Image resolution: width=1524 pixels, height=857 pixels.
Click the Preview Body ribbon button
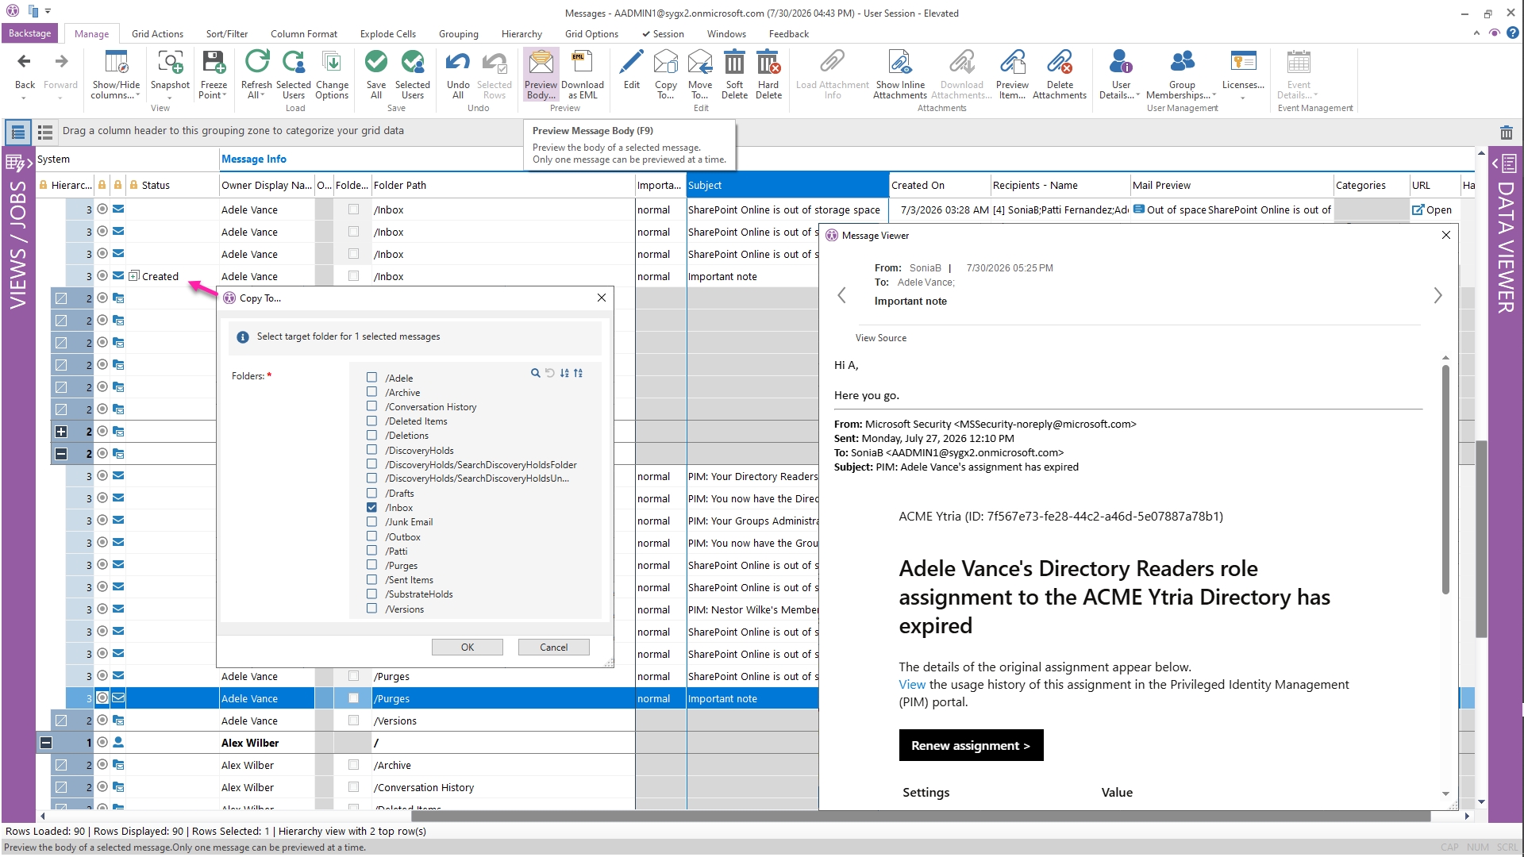(541, 75)
